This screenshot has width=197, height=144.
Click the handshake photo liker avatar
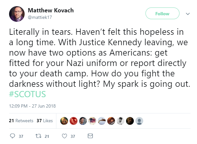pyautogui.click(x=102, y=120)
